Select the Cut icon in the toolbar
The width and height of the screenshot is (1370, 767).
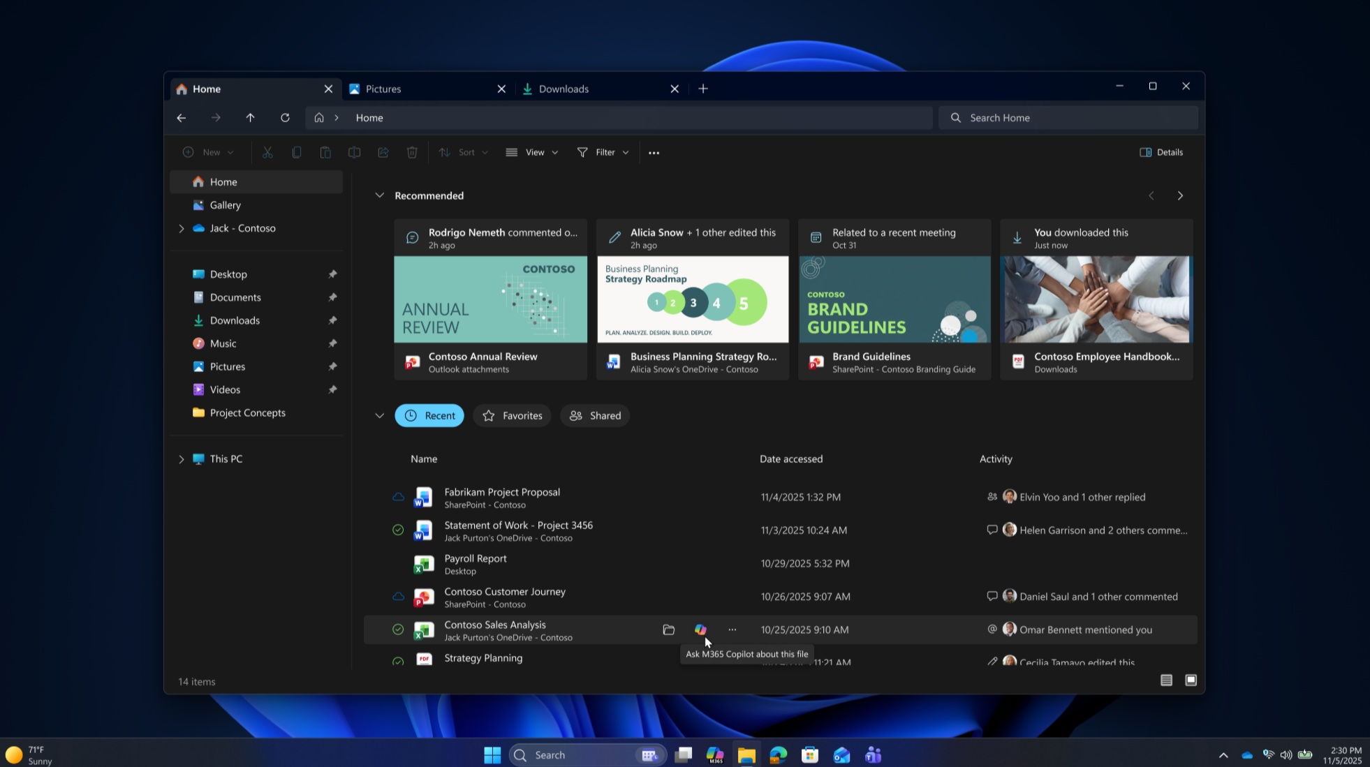click(x=267, y=151)
